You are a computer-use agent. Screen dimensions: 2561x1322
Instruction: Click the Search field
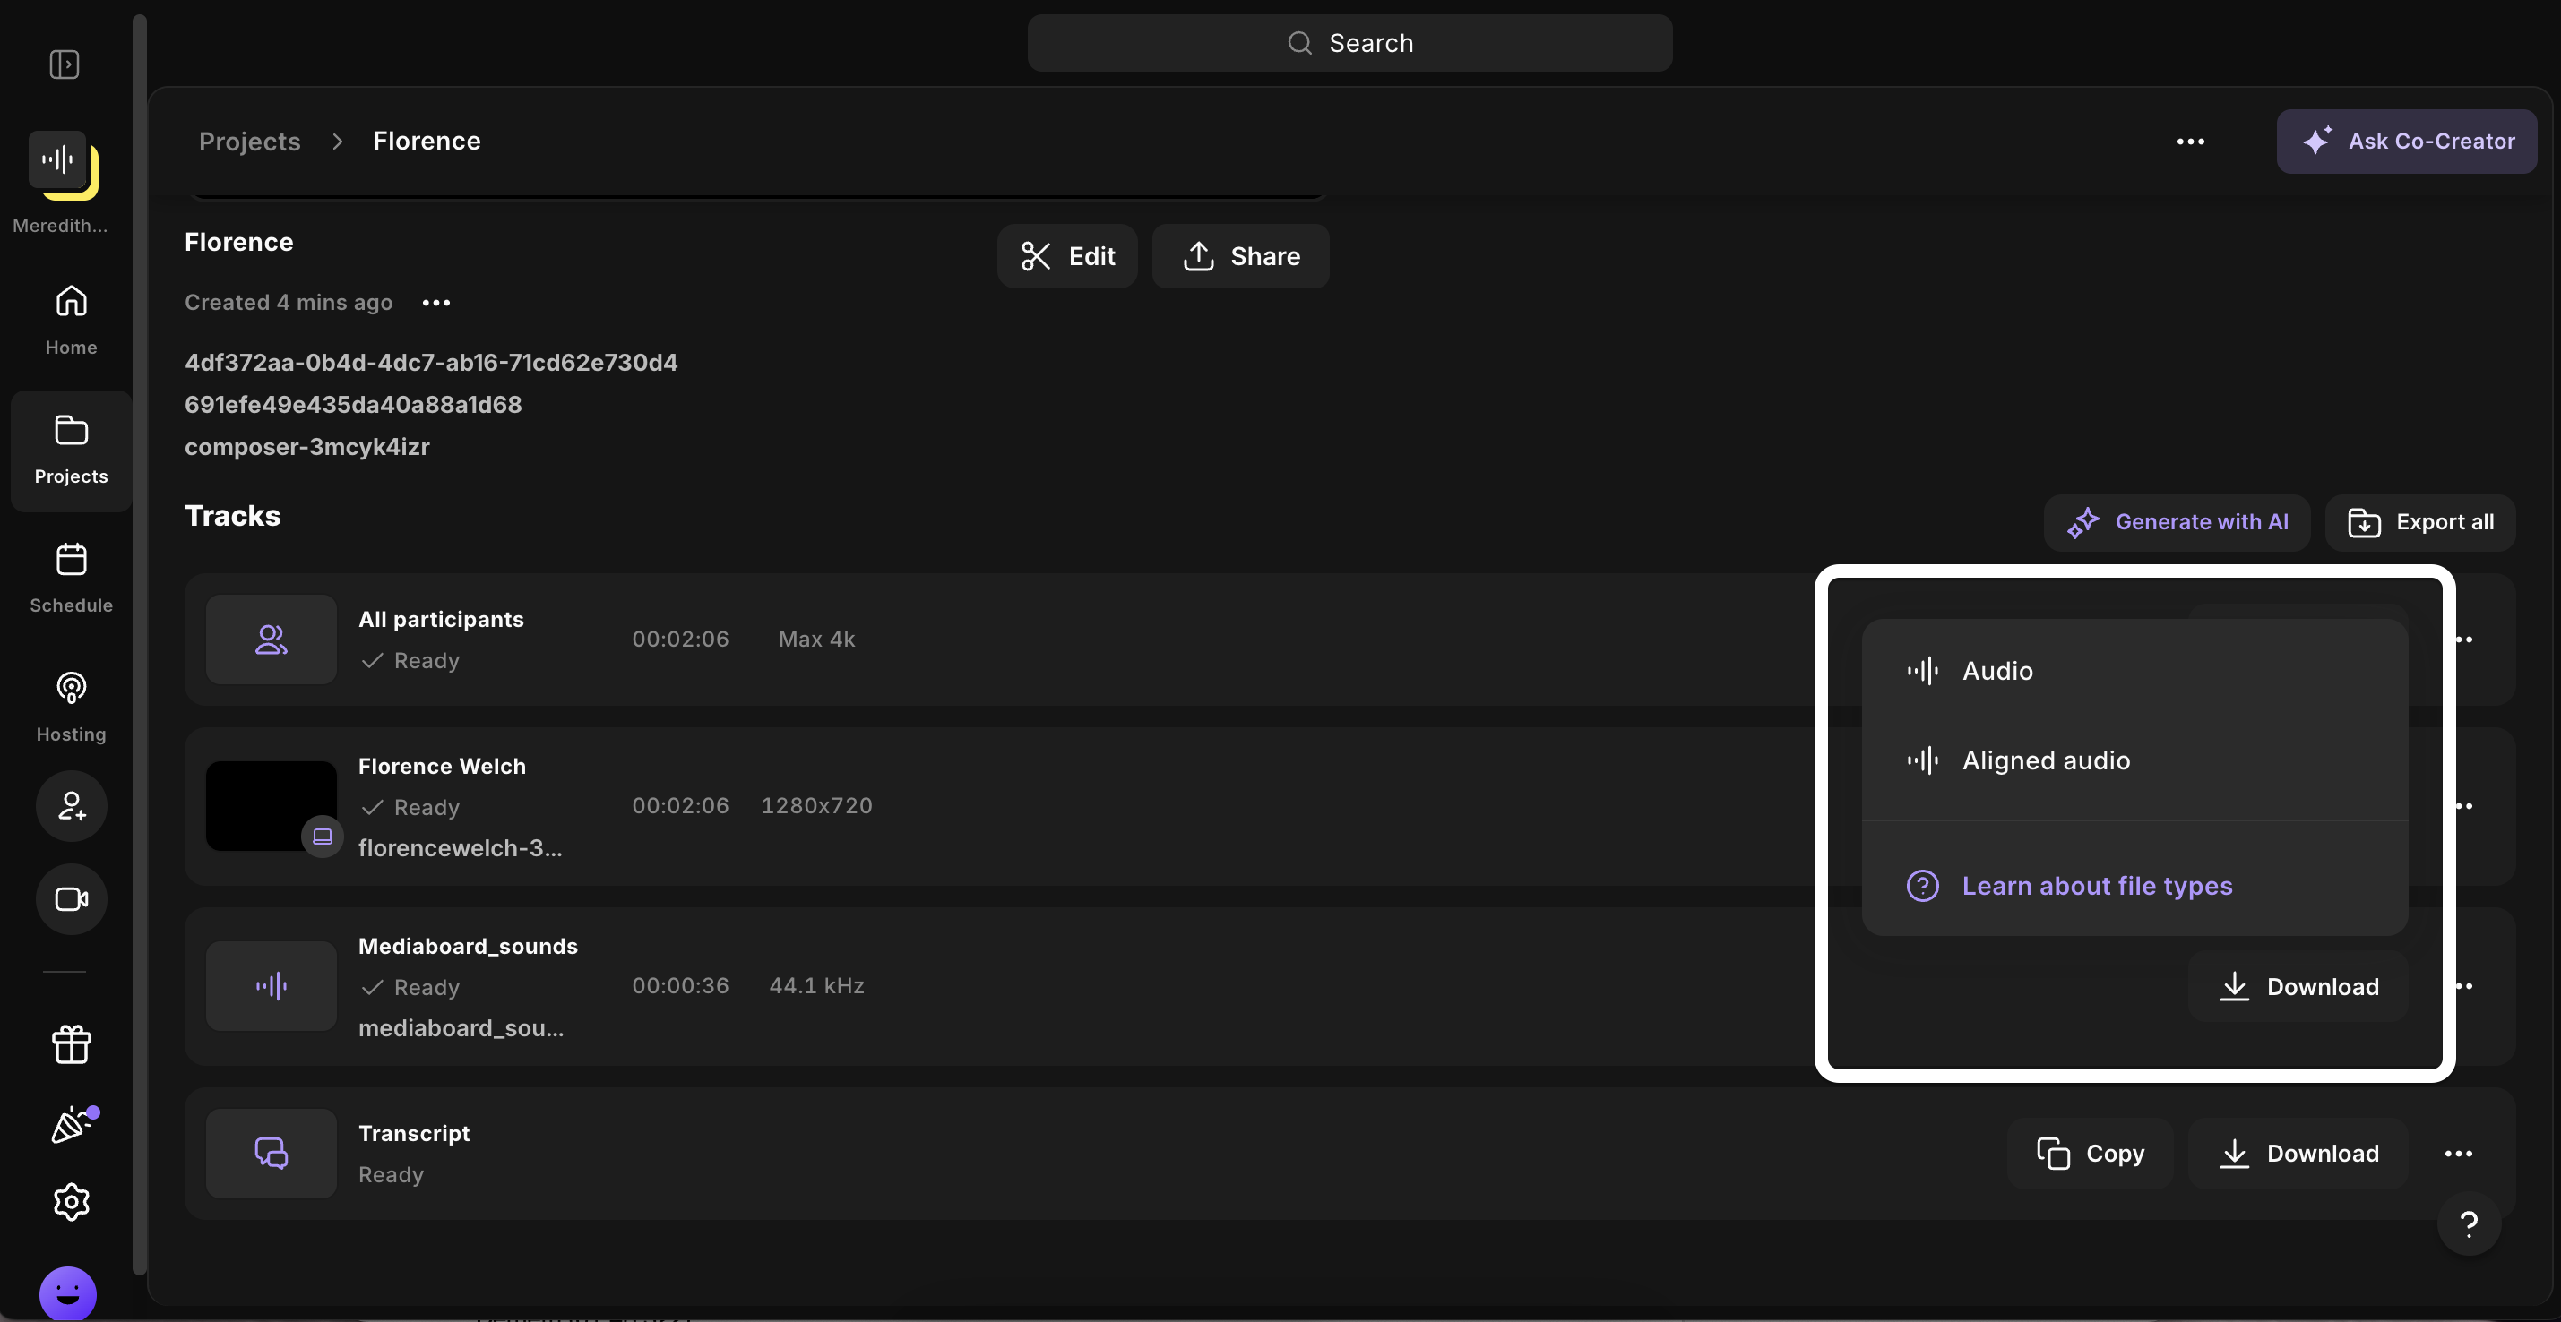(1349, 43)
